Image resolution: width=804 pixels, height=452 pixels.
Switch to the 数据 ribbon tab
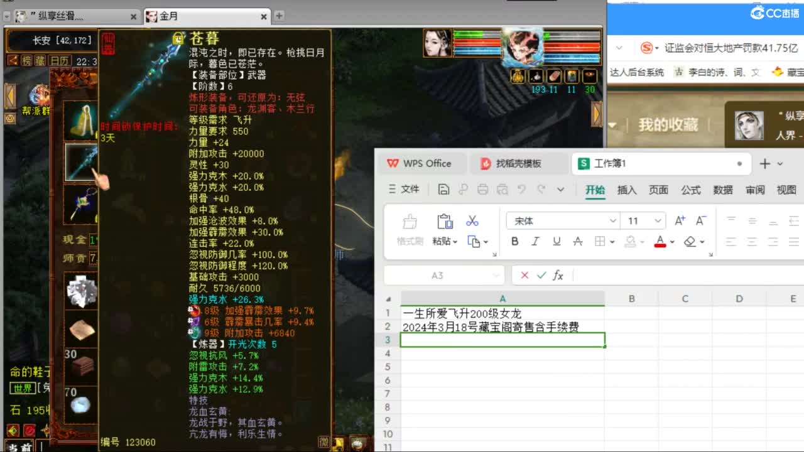coord(723,190)
